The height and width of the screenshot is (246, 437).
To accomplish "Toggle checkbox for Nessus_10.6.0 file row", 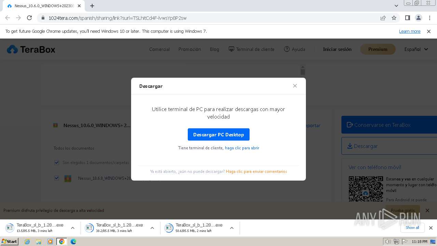I will point(57,178).
